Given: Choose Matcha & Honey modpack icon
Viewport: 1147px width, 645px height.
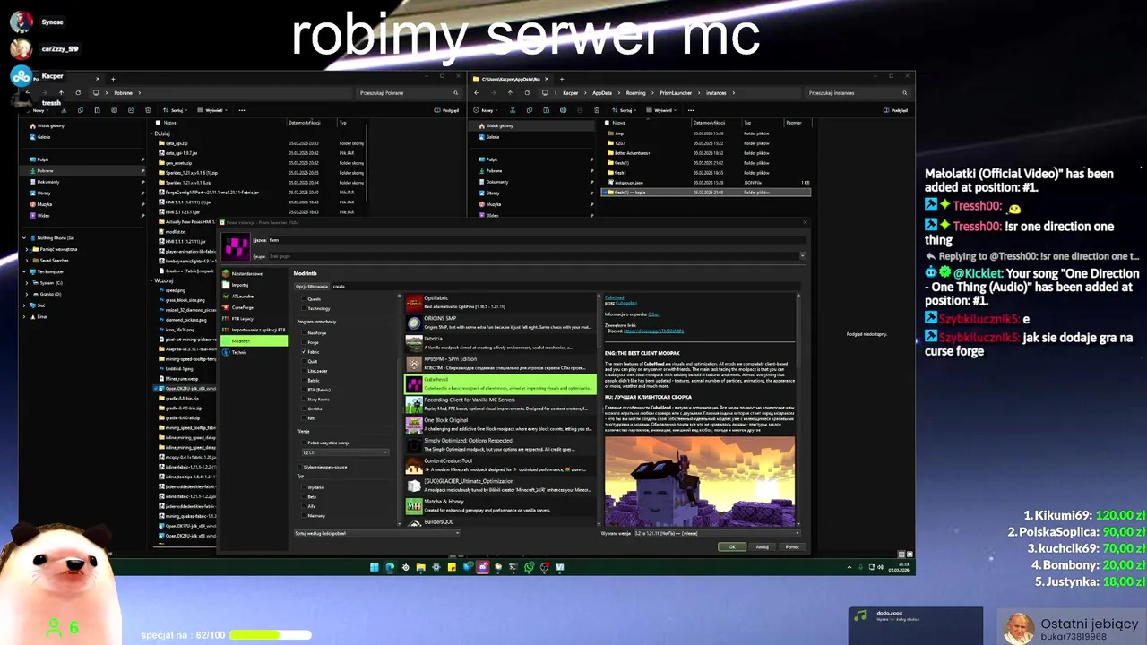Looking at the screenshot, I should (413, 506).
